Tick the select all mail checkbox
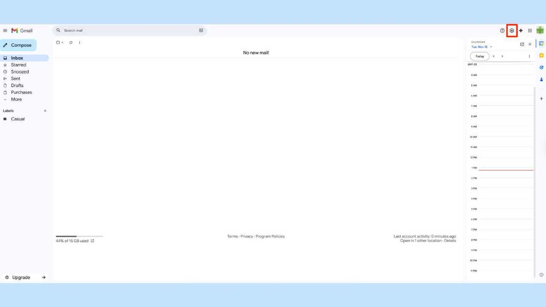 (x=58, y=43)
